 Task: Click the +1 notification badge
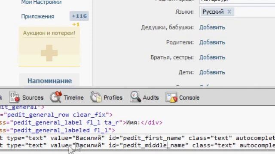(76, 24)
